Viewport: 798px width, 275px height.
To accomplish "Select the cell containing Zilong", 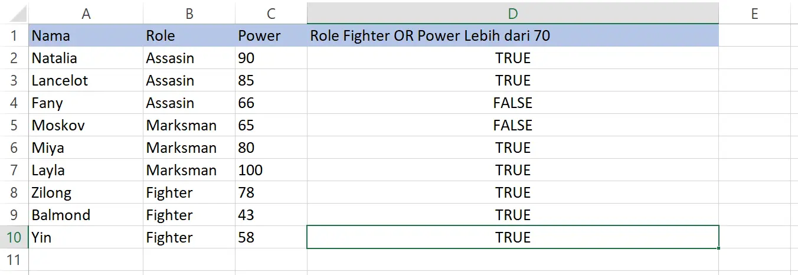I will [x=86, y=192].
